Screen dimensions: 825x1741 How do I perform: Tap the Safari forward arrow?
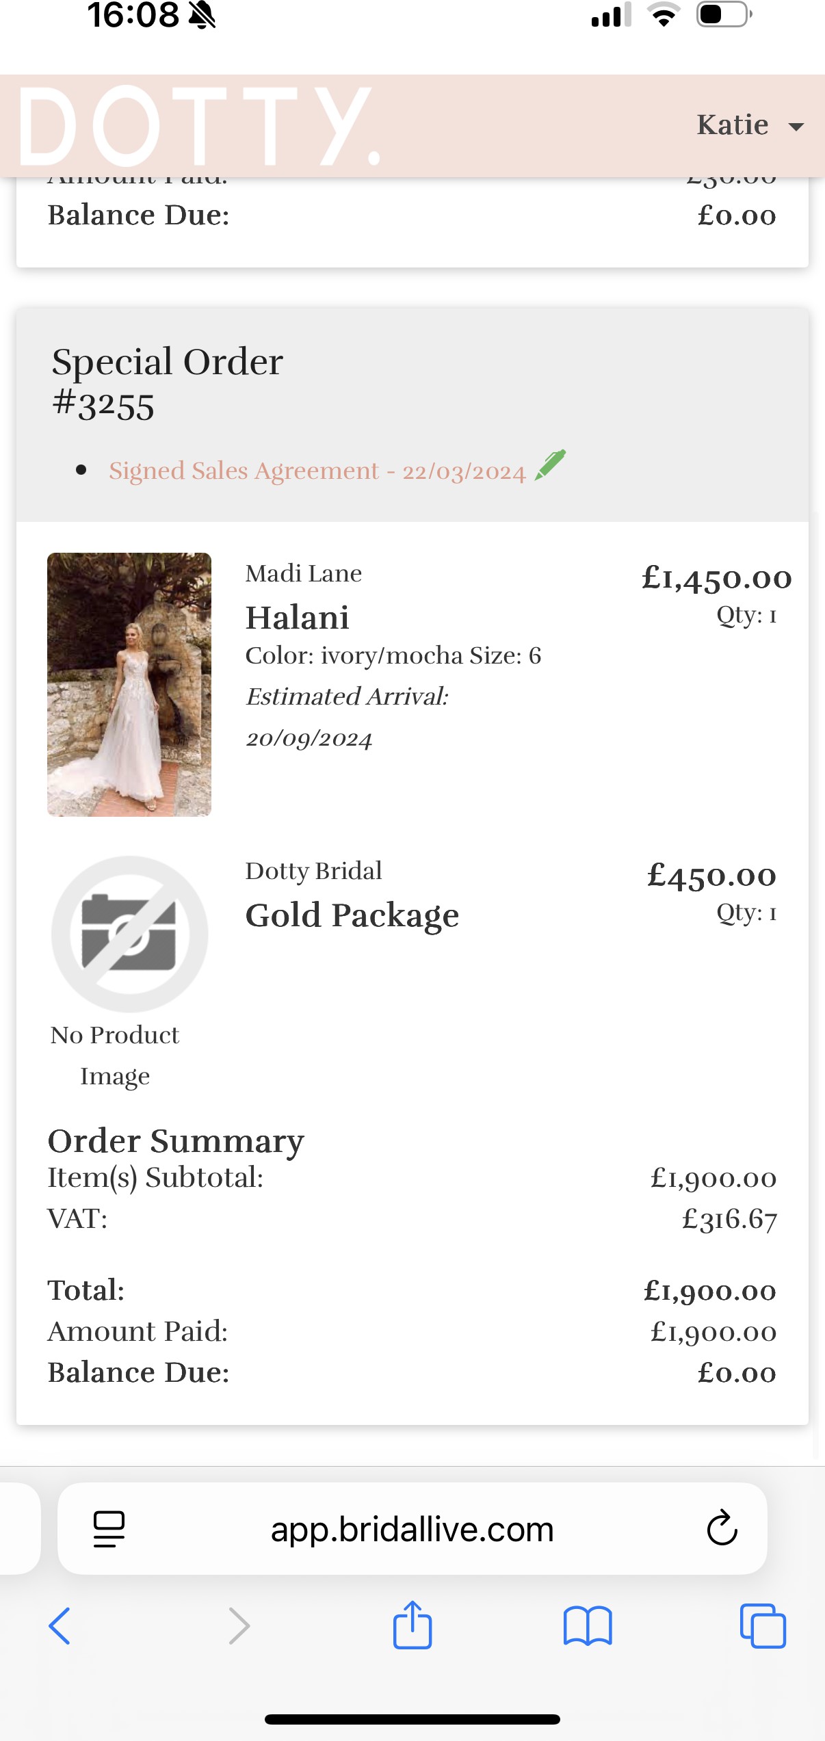239,1625
